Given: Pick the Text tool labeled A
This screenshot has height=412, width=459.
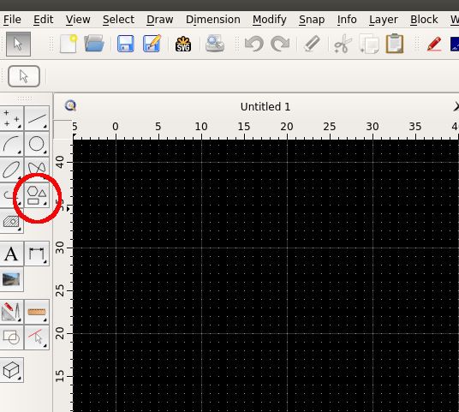Looking at the screenshot, I should pyautogui.click(x=11, y=254).
